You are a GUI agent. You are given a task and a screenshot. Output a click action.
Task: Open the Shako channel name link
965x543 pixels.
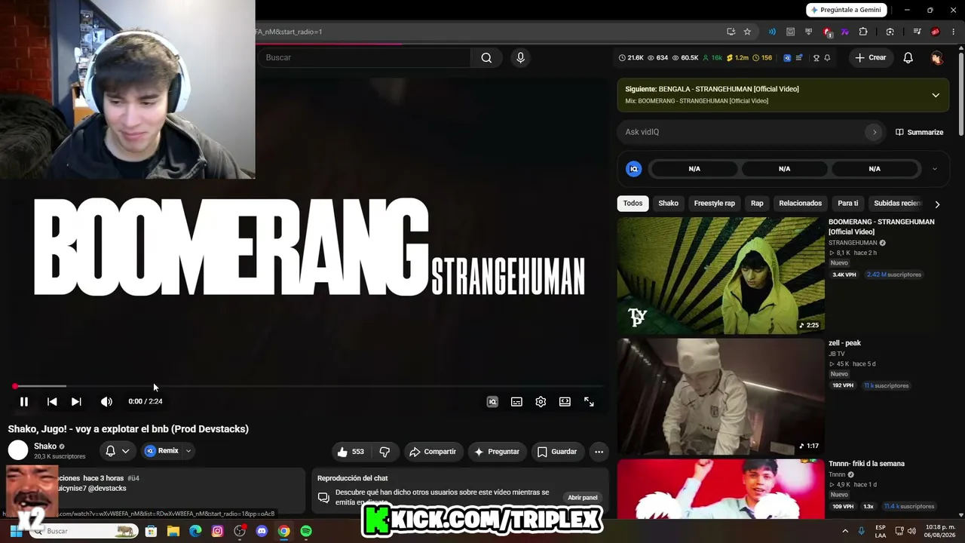coord(45,446)
